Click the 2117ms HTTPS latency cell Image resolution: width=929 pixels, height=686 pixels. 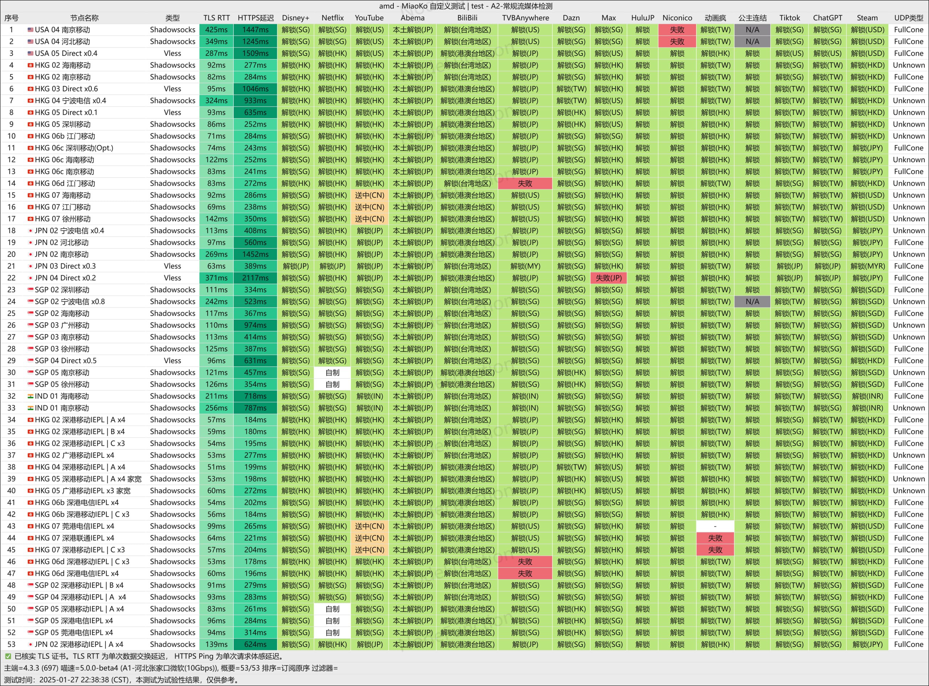click(255, 278)
